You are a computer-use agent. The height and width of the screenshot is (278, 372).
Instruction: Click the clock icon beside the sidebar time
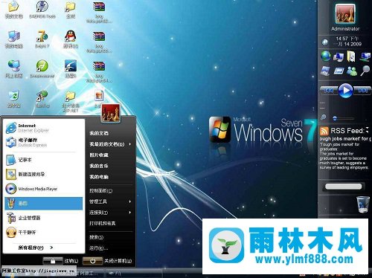pos(325,42)
